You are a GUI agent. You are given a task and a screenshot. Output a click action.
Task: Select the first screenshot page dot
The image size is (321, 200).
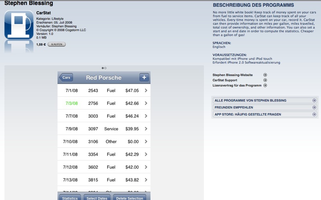tap(103, 68)
